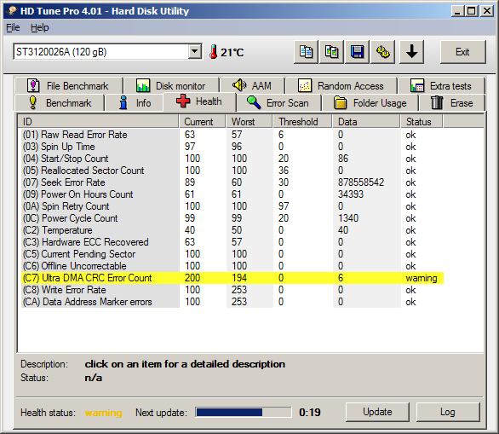This screenshot has width=499, height=434.
Task: Select the Power Cycle Count row
Action: (232, 218)
